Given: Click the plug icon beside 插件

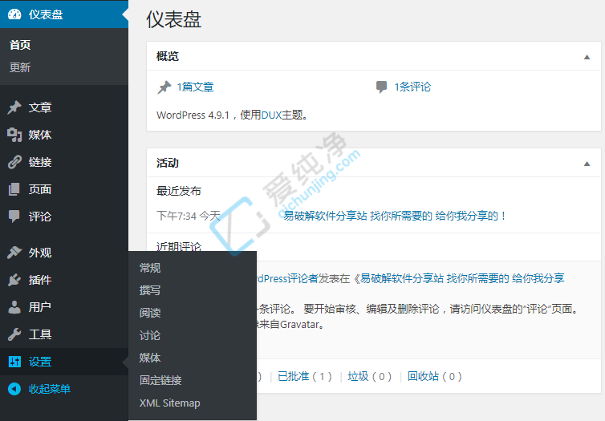Looking at the screenshot, I should point(14,280).
